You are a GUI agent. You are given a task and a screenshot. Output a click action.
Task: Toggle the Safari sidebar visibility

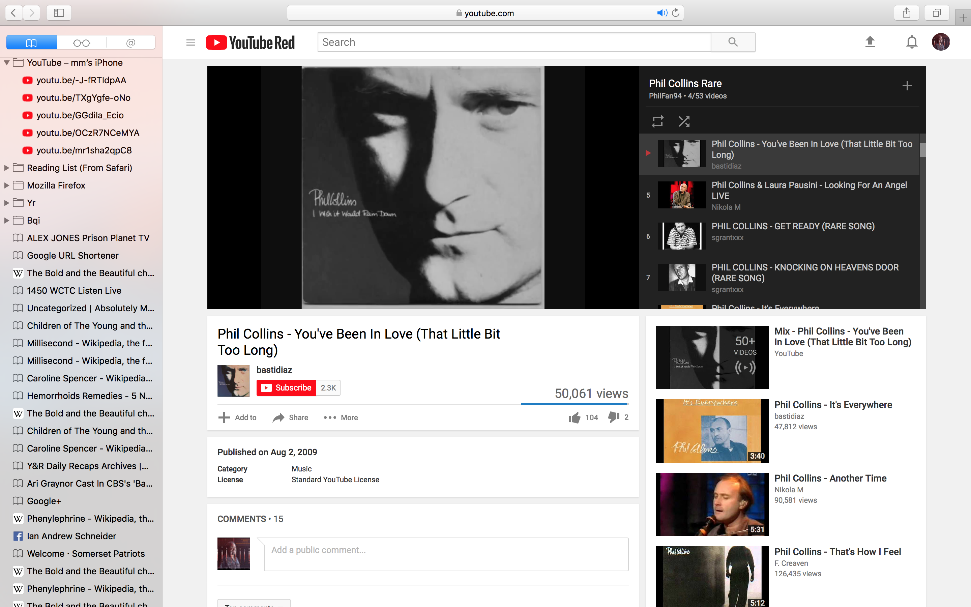coord(59,13)
